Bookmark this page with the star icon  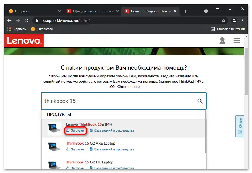pos(223,20)
